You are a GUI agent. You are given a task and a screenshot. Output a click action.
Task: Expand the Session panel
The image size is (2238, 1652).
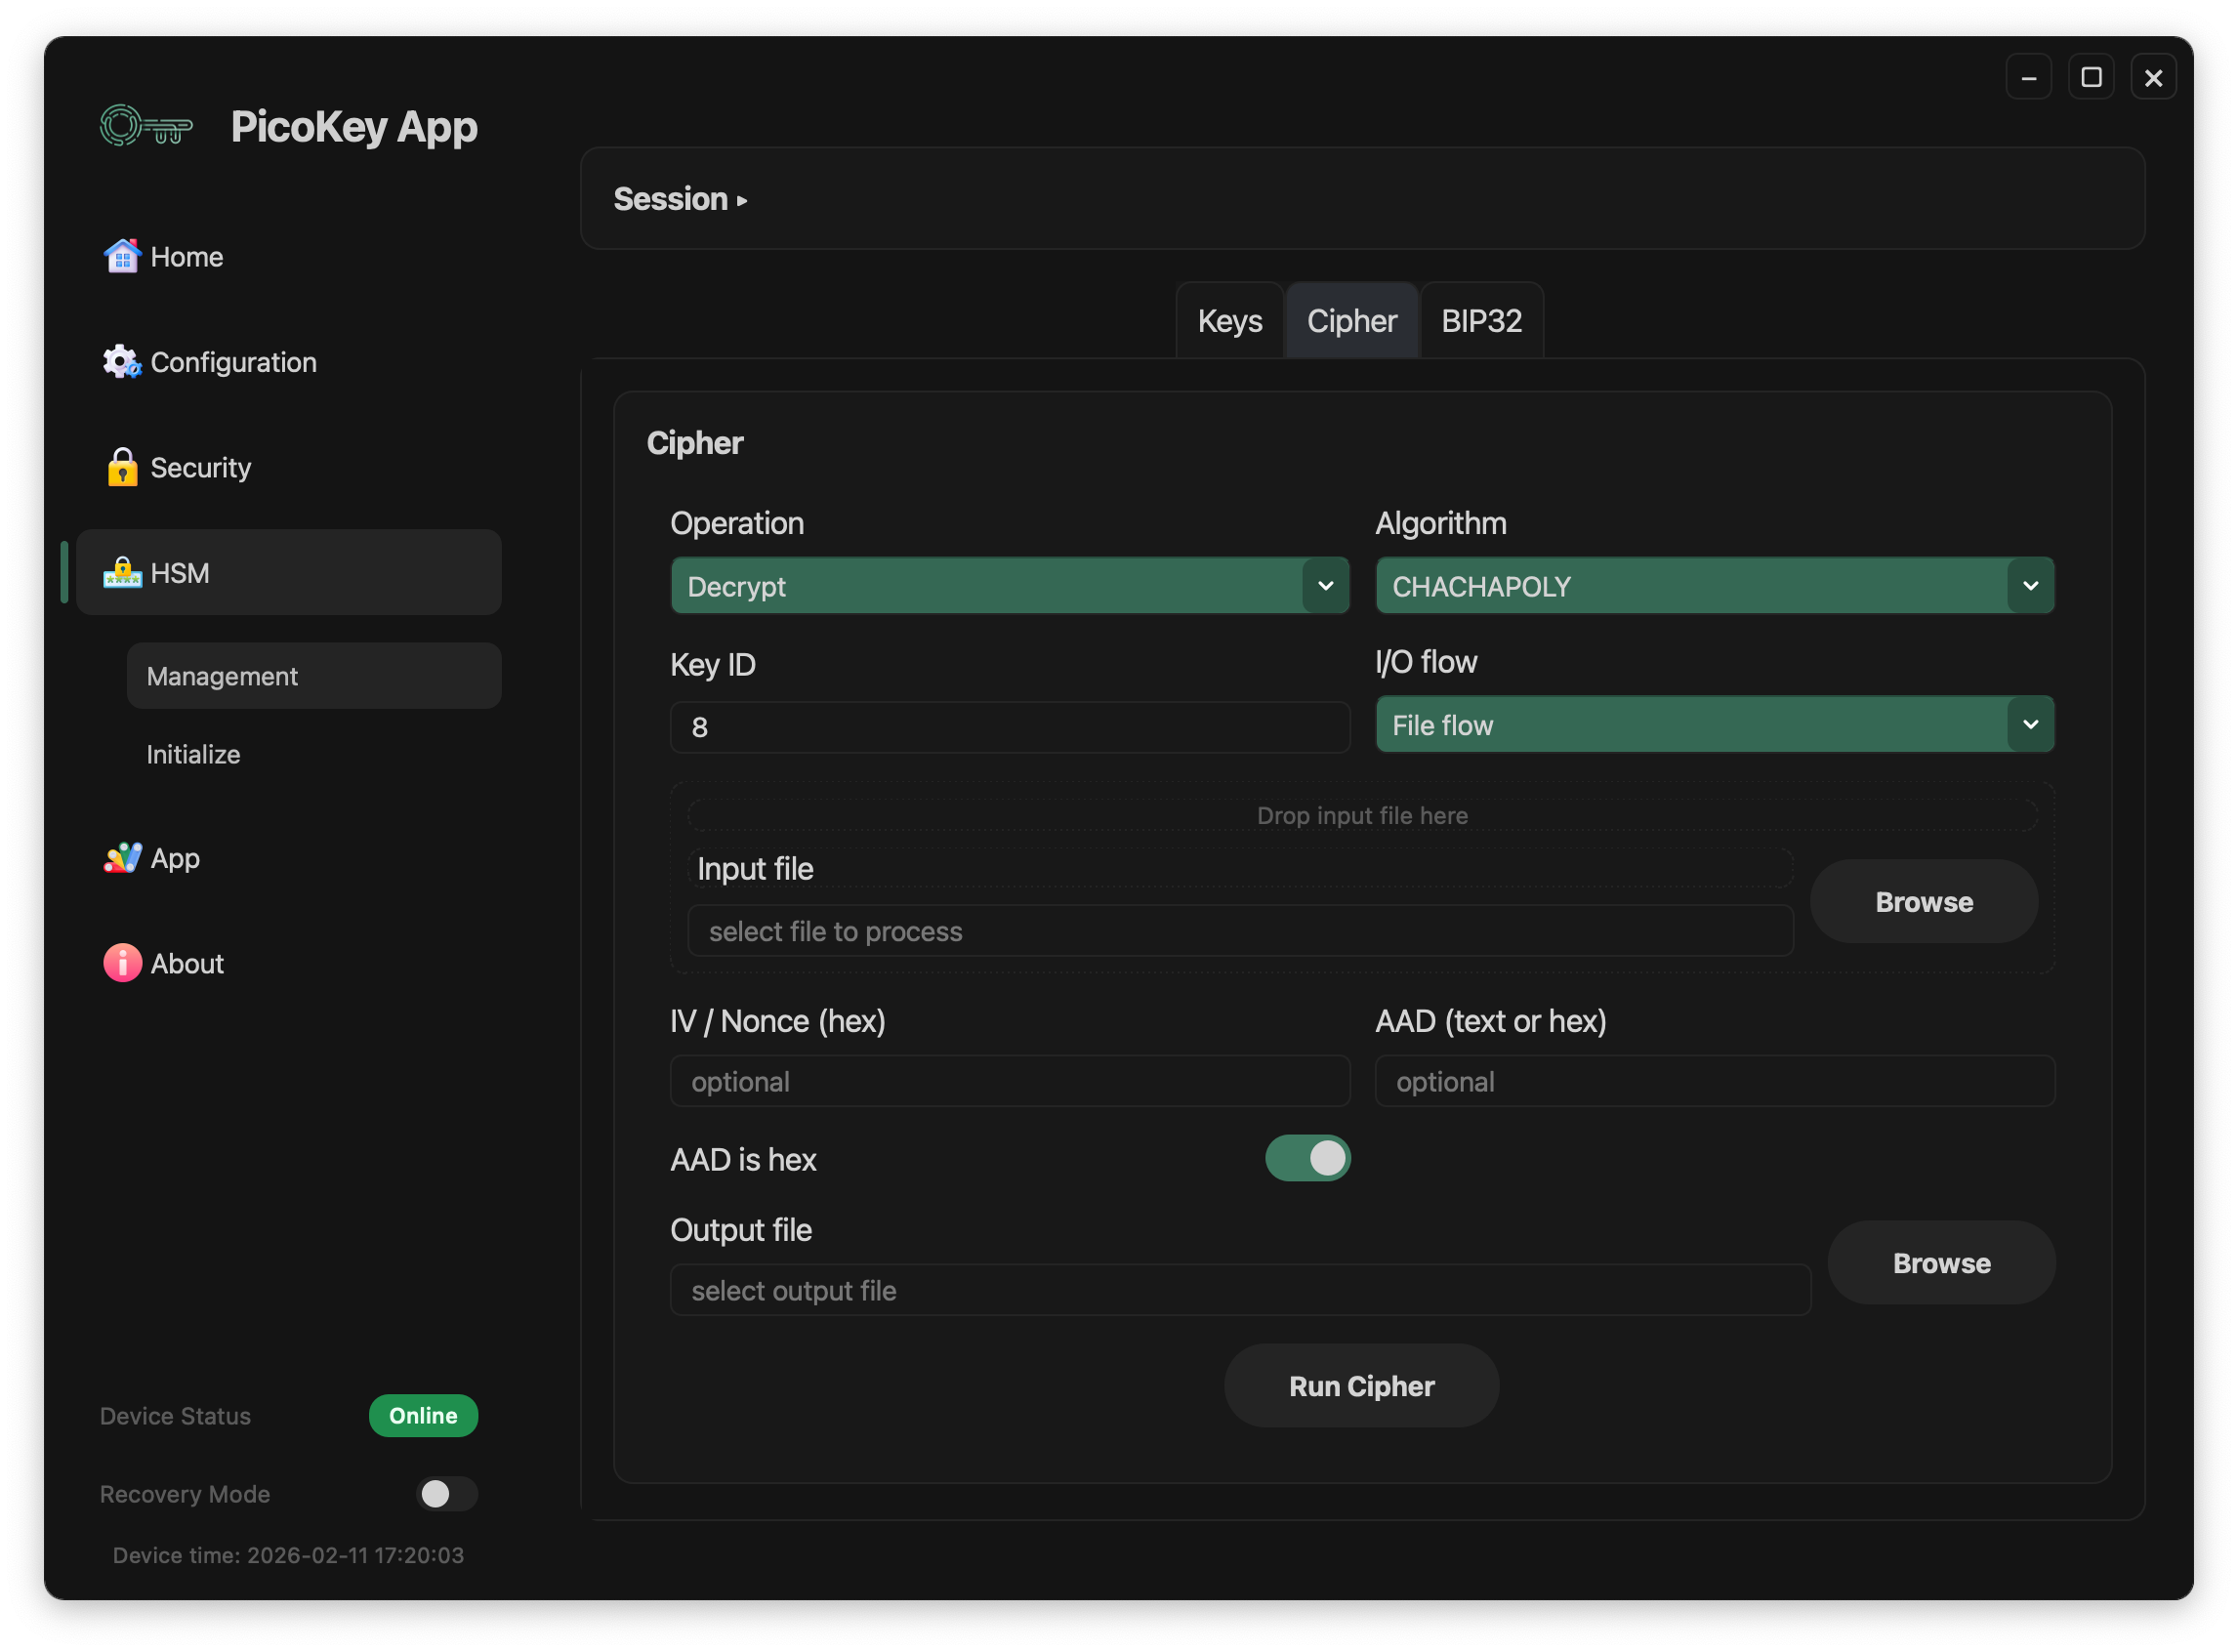680,199
